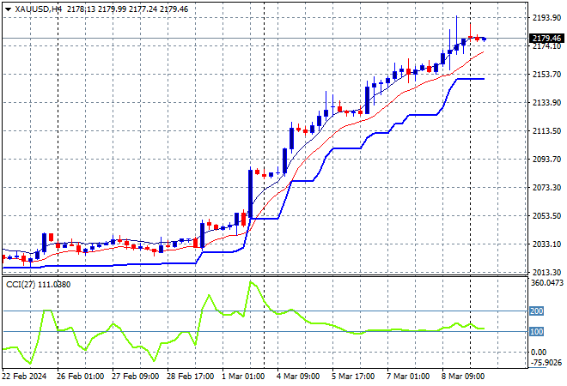The image size is (567, 386).
Task: Click the triangle arrow beside XAUUSD,H4
Action: coord(8,8)
